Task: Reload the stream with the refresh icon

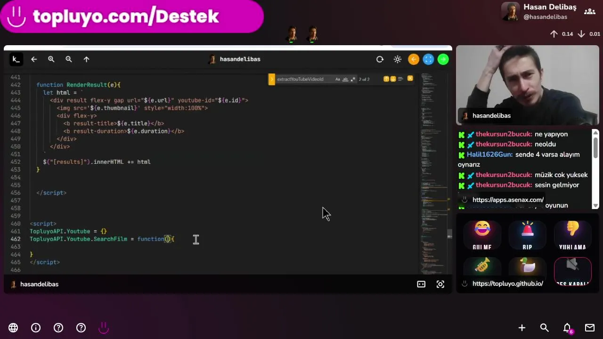Action: [380, 59]
